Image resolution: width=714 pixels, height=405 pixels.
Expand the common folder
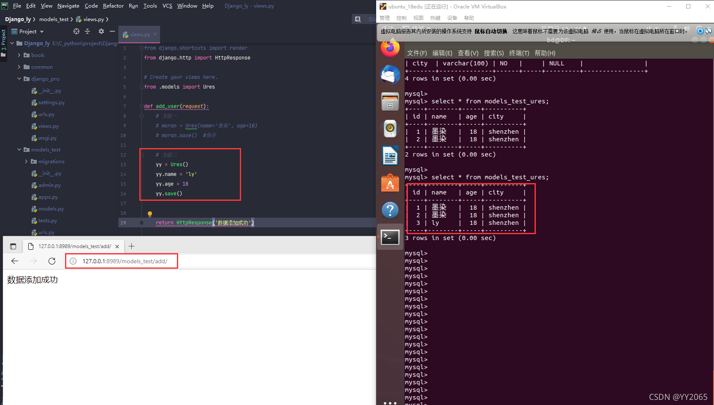pyautogui.click(x=19, y=67)
